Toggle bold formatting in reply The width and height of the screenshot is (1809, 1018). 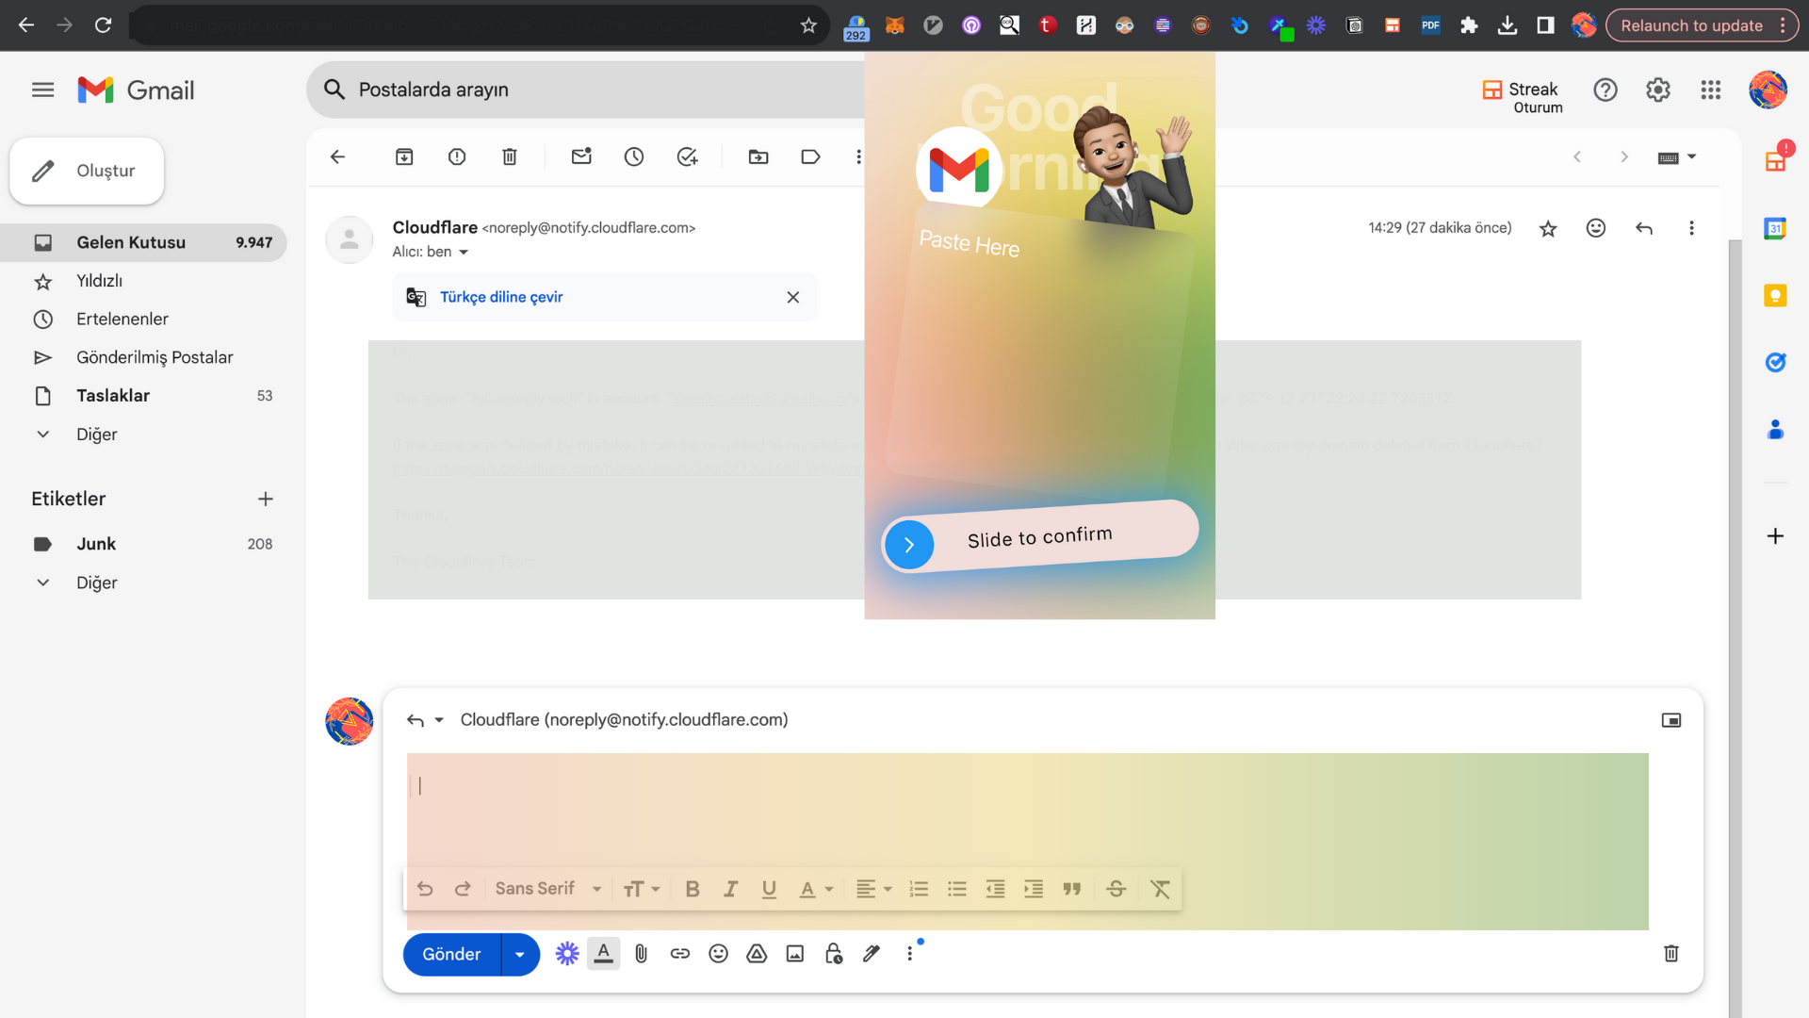click(693, 889)
